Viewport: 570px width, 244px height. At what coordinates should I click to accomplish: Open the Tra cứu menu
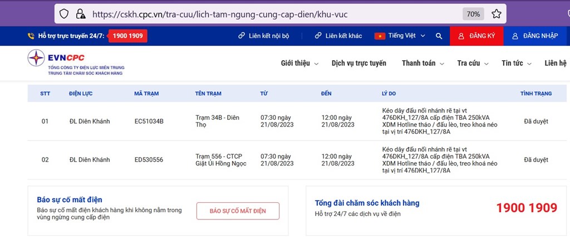tap(472, 64)
